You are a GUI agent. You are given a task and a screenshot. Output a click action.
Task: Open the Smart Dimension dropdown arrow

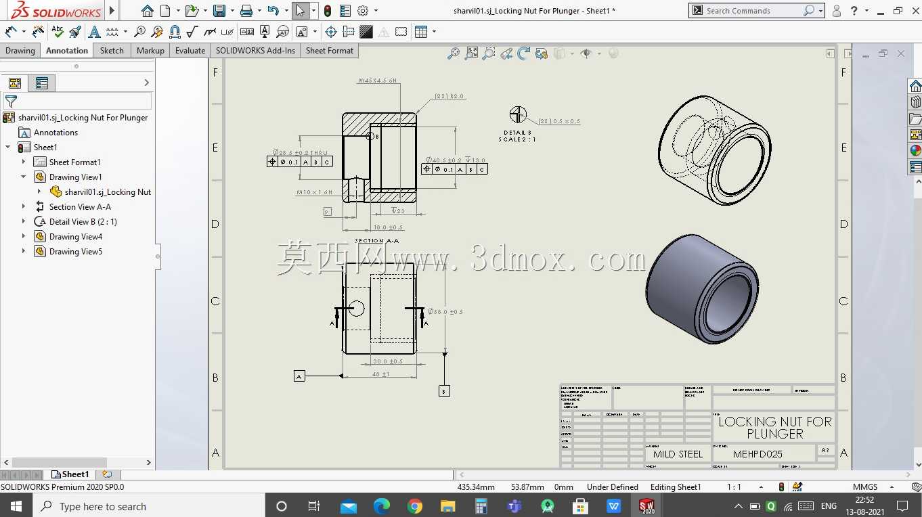23,31
